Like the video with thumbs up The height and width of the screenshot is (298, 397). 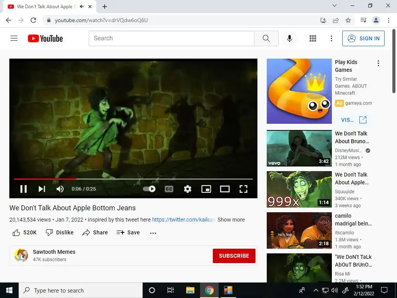24,232
